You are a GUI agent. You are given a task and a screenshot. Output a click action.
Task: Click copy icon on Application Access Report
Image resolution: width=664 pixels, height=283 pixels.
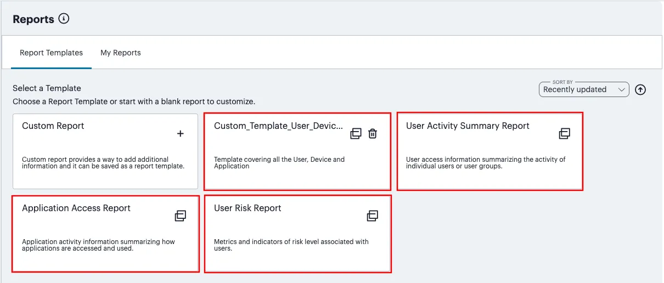[x=181, y=216]
